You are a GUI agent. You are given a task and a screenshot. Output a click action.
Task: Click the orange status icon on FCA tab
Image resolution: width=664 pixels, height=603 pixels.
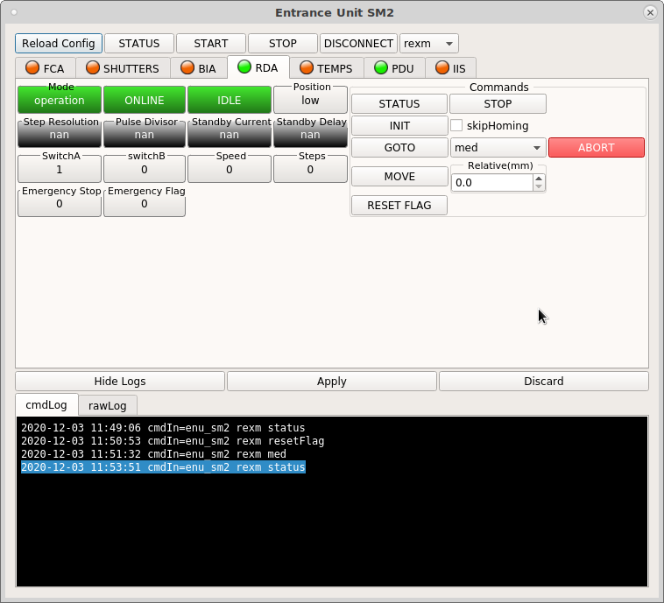32,68
